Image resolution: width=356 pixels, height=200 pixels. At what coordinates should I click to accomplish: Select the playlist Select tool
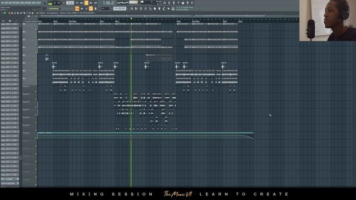[x=27, y=13]
